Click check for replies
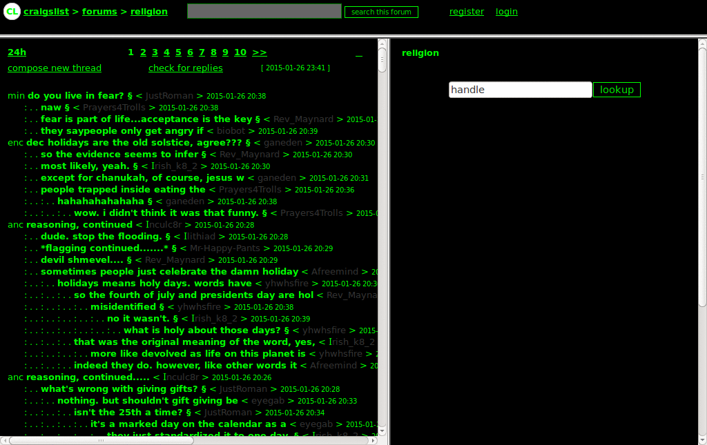The width and height of the screenshot is (707, 445). click(x=186, y=68)
